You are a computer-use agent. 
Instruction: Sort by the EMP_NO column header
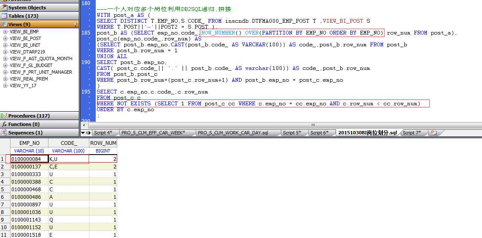coord(29,143)
